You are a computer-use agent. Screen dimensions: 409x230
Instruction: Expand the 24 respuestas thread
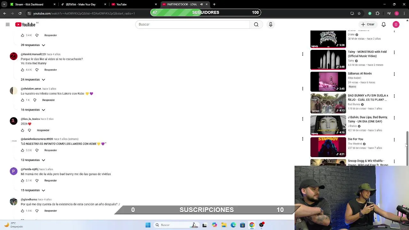coord(33,80)
